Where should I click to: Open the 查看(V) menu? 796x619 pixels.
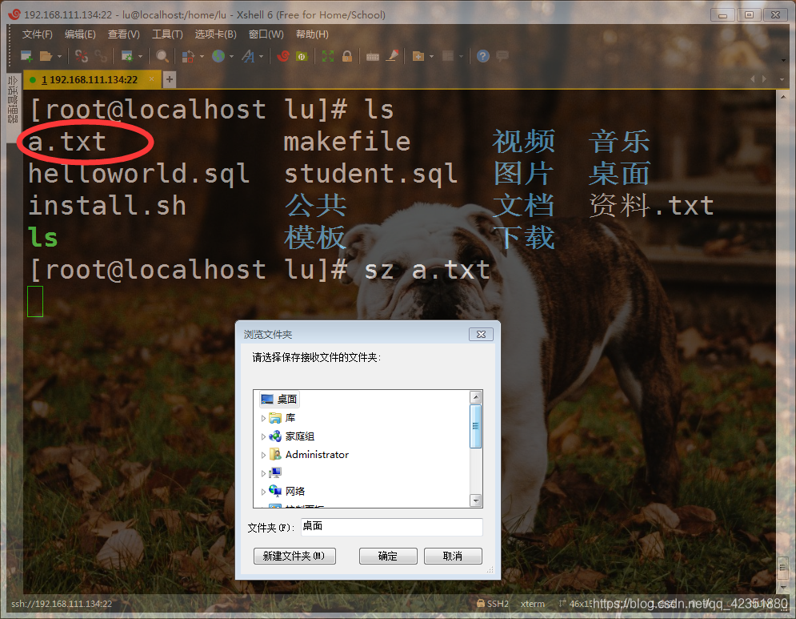124,34
